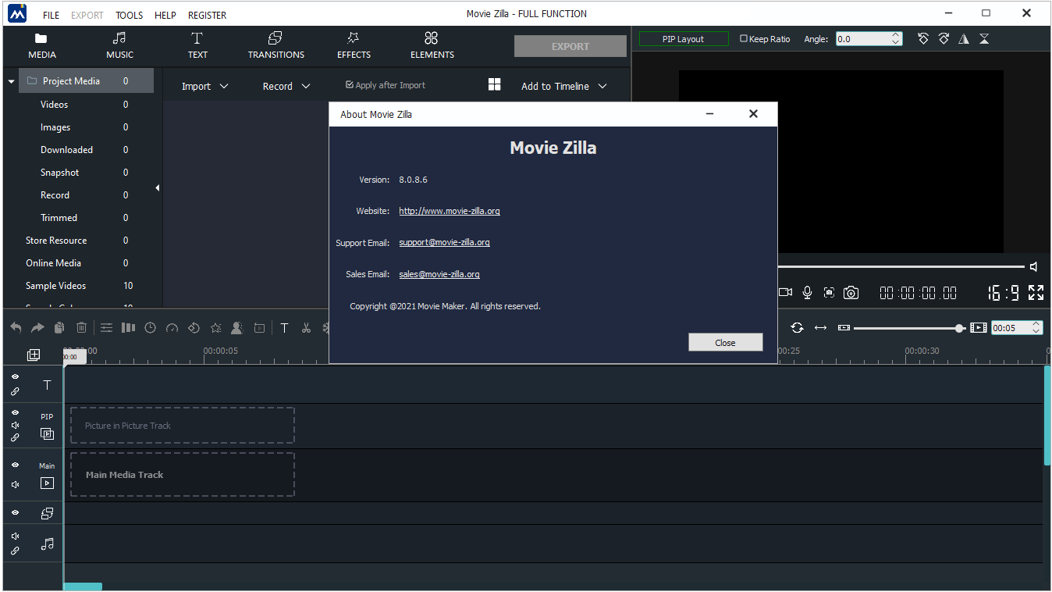
Task: Open the Import dropdown
Action: click(x=205, y=86)
